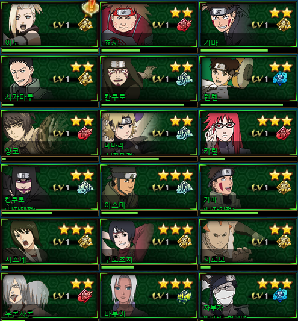
Task: Click the 쵸지 name label
Action: coord(111,43)
